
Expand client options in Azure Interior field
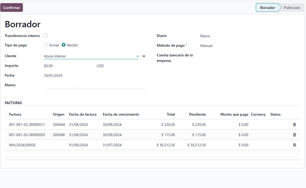pyautogui.click(x=137, y=56)
